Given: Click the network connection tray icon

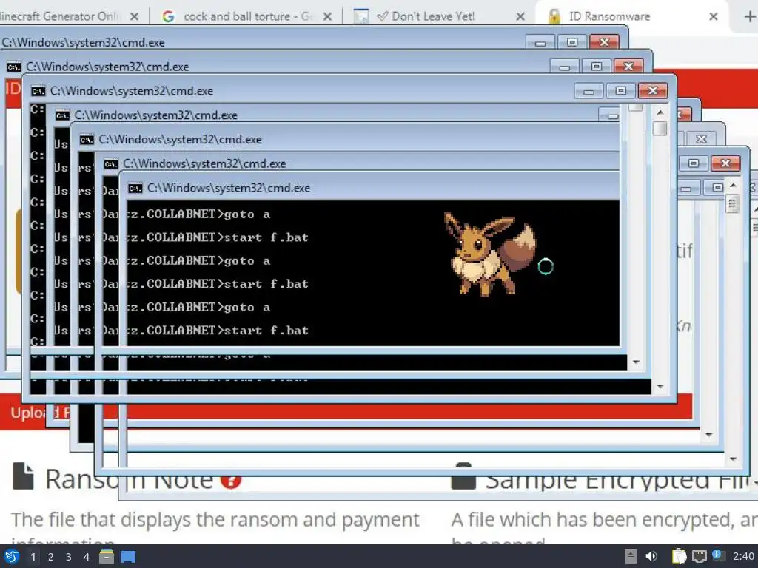Looking at the screenshot, I should (699, 556).
